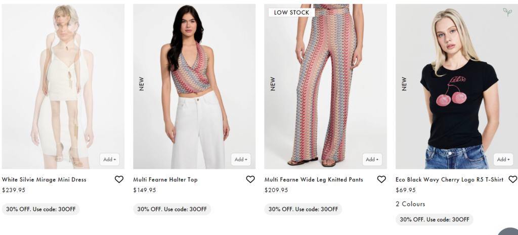Click Add + on the Cherry Logo T-Shirt
The width and height of the screenshot is (518, 235).
(x=503, y=159)
